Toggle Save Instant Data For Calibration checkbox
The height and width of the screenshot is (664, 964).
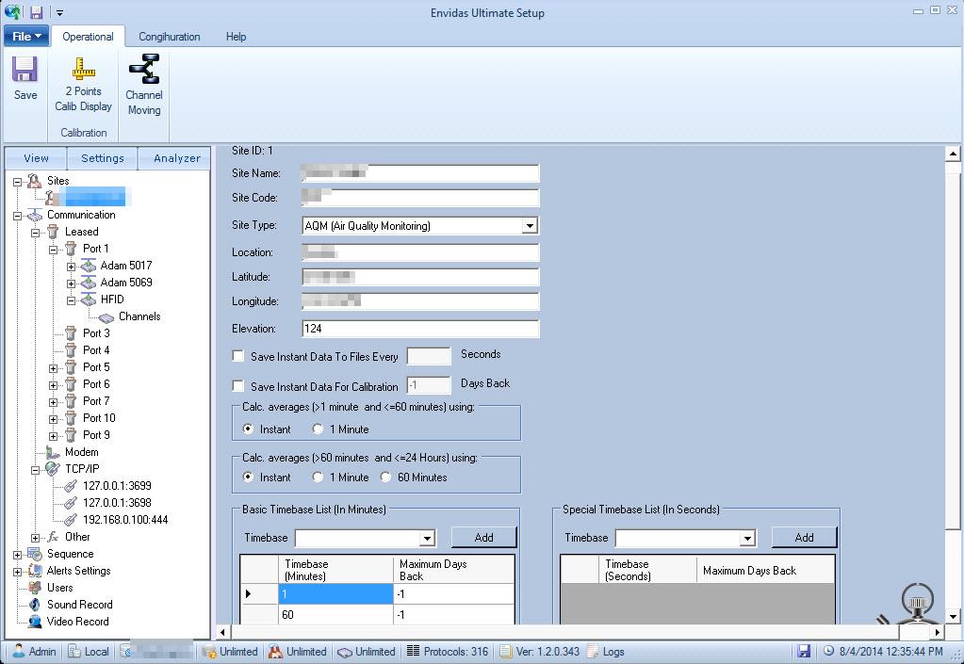pyautogui.click(x=239, y=386)
